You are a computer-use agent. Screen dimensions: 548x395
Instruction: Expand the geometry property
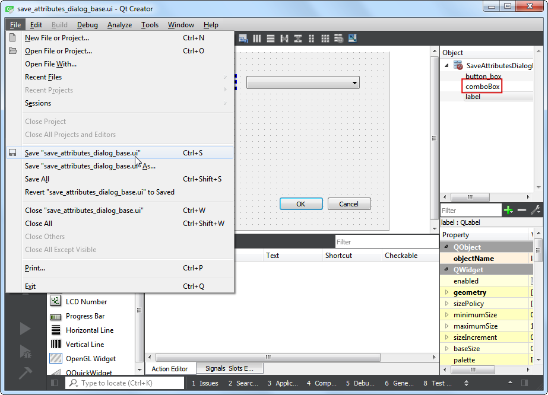447,292
